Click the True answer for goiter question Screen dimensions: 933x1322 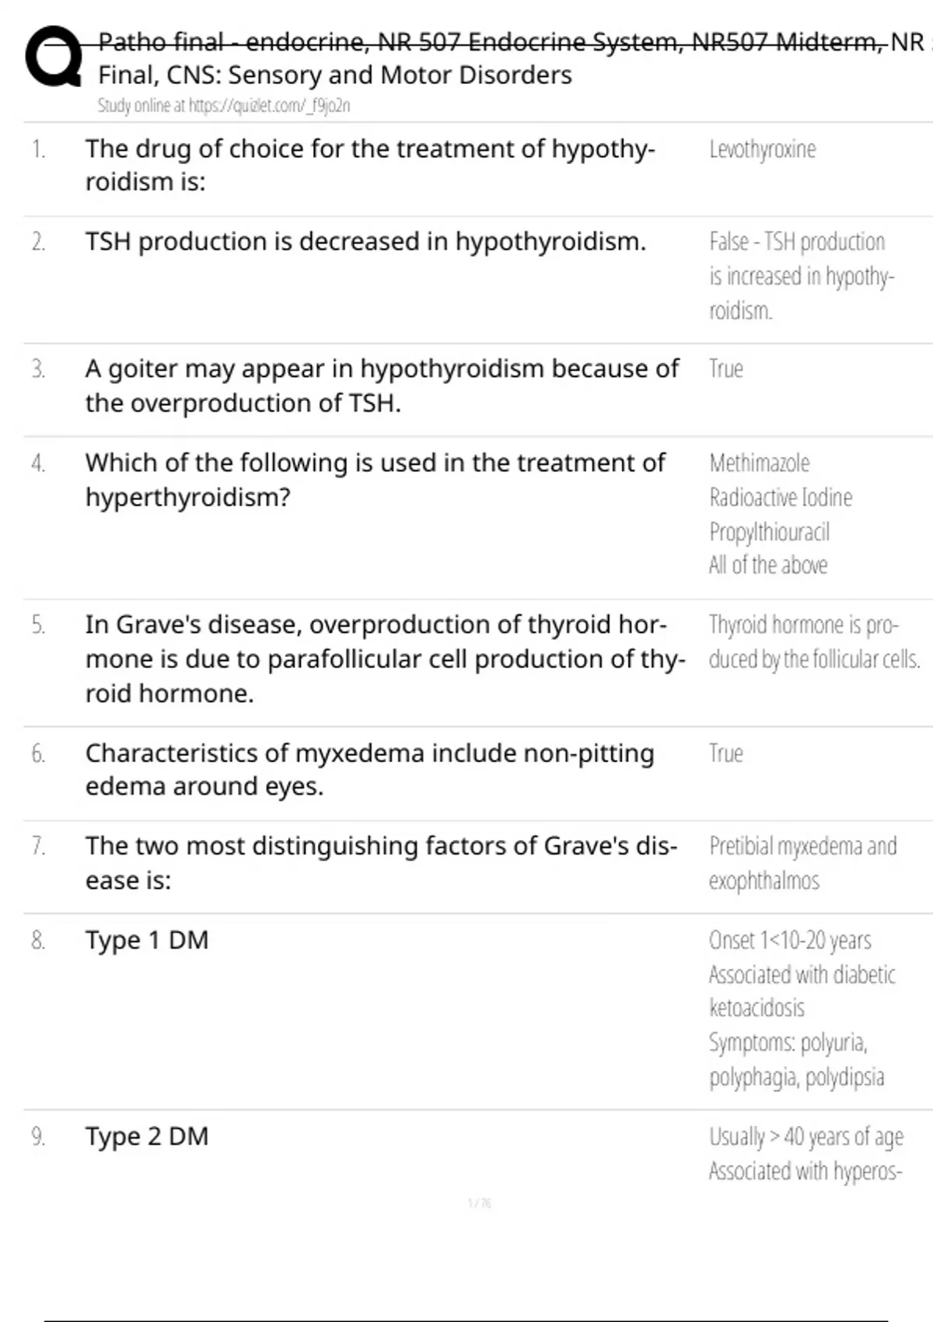tap(725, 369)
